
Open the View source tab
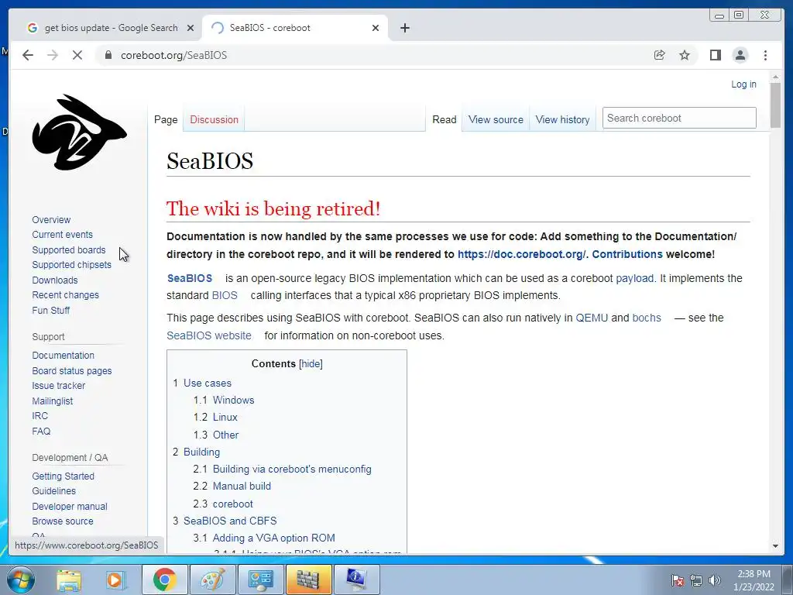496,120
